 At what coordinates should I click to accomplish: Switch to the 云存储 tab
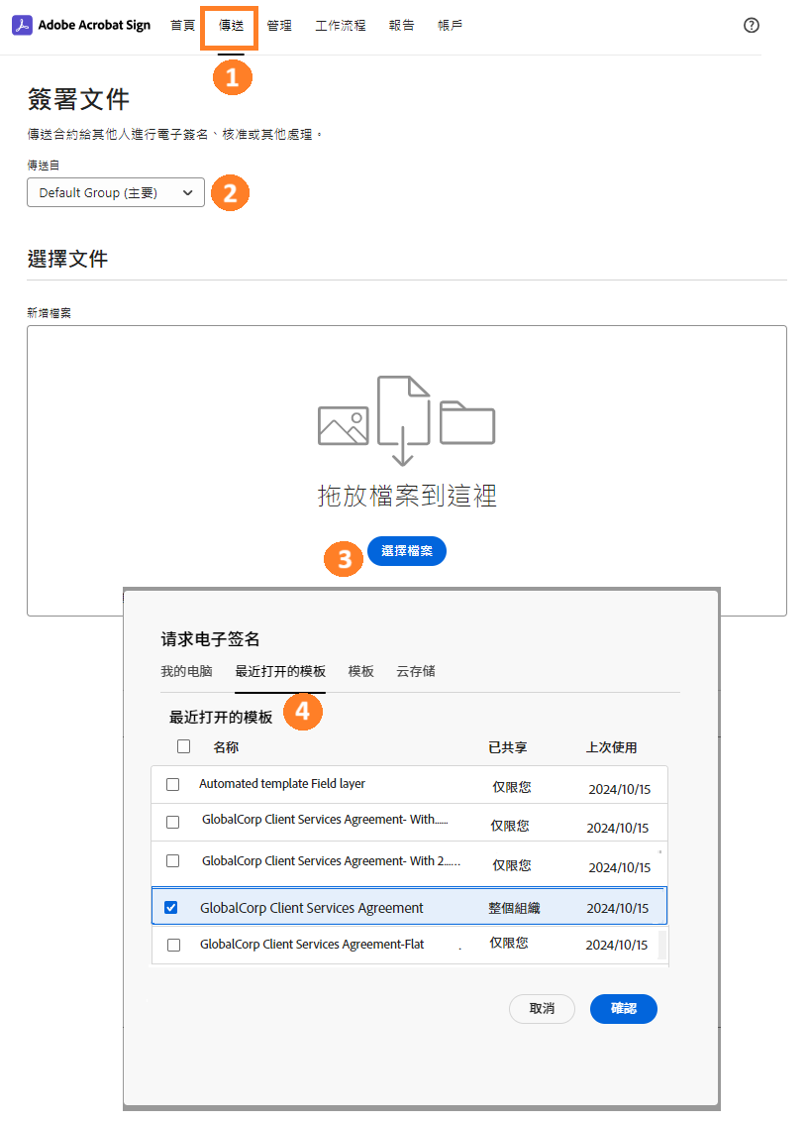[x=415, y=671]
